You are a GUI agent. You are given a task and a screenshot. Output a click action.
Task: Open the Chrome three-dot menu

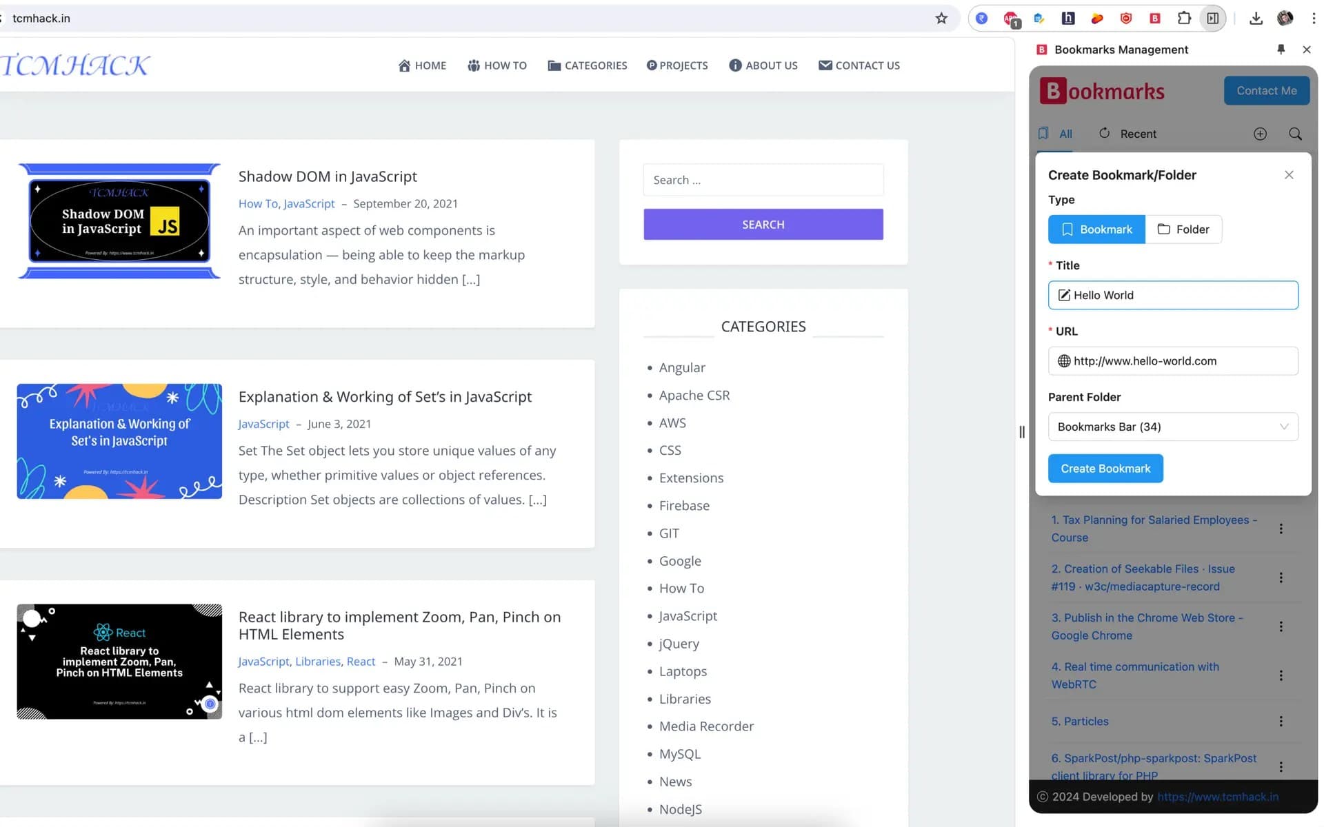point(1314,19)
